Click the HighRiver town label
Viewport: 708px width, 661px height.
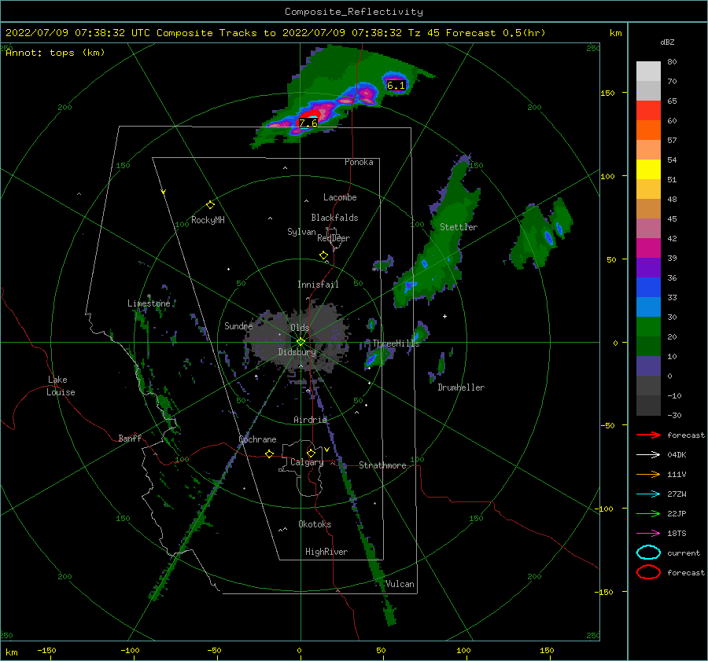point(326,552)
